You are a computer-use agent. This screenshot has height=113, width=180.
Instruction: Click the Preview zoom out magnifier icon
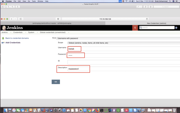[8, 7]
